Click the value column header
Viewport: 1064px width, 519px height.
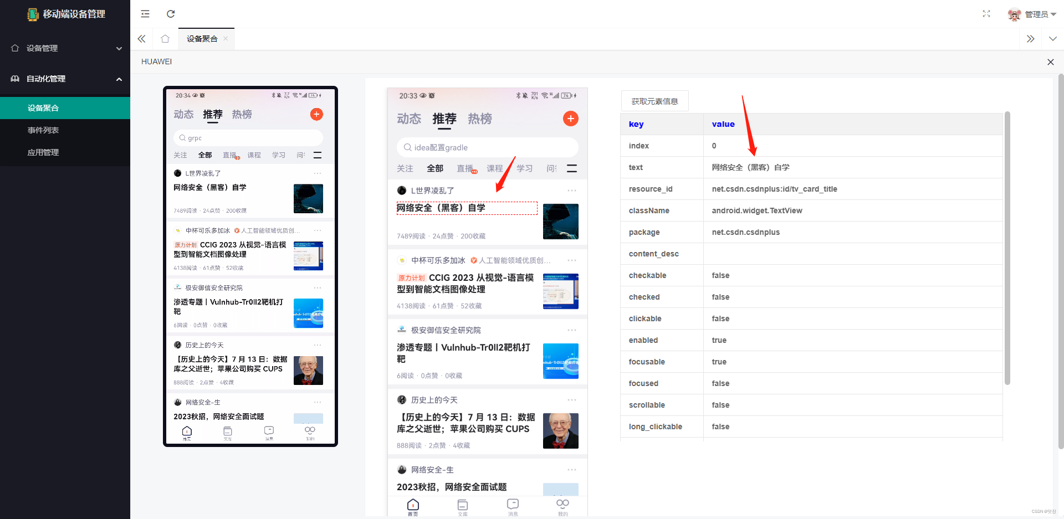pyautogui.click(x=853, y=124)
